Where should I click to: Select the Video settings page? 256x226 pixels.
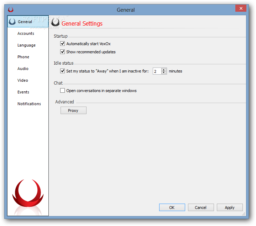[x=23, y=80]
